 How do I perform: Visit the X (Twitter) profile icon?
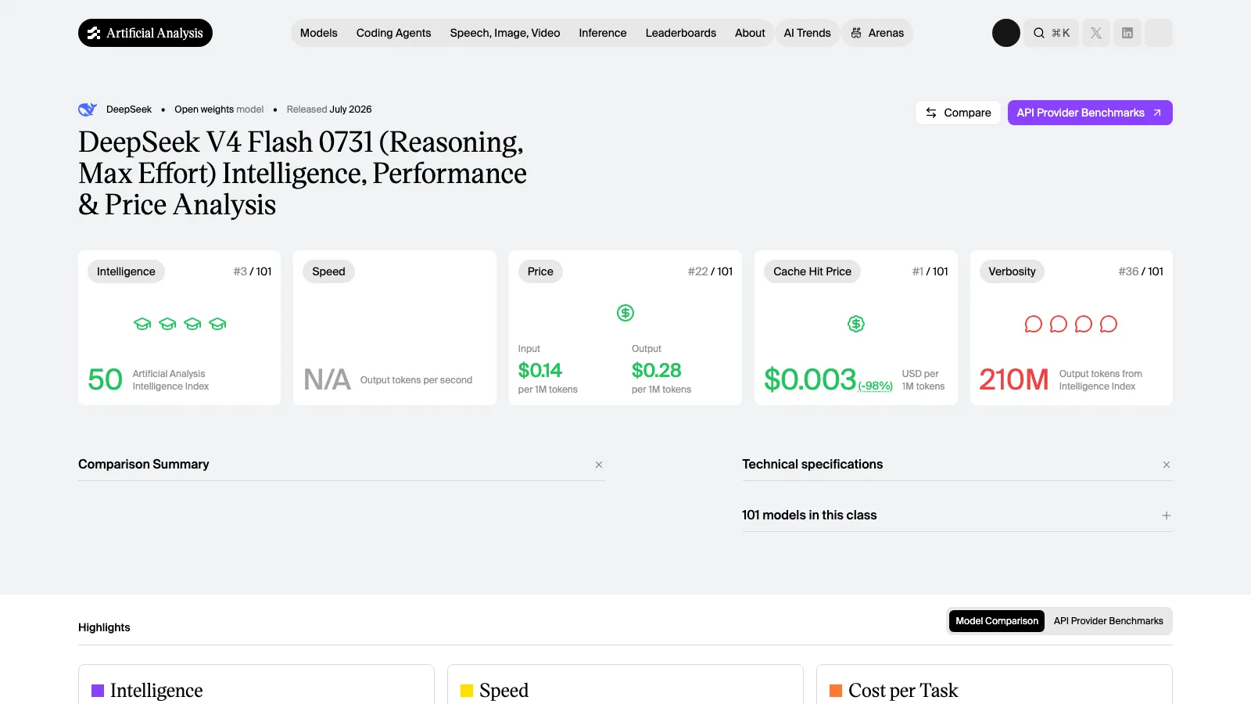1096,33
